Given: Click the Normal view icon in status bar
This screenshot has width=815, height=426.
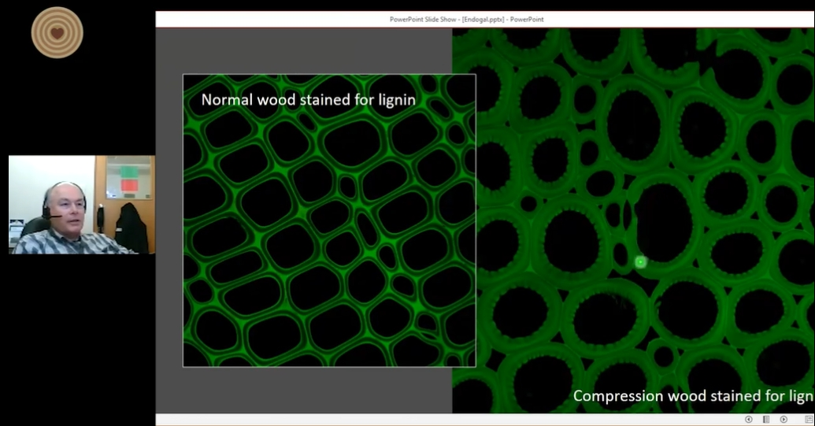Looking at the screenshot, I should [x=809, y=419].
